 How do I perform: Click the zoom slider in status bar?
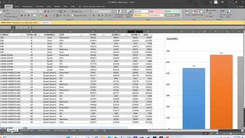click(230, 133)
